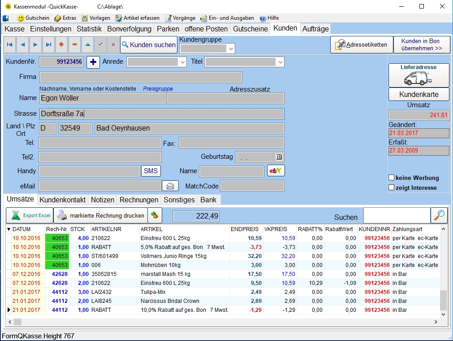Go to next customer record
453x341 pixels.
(x=35, y=44)
